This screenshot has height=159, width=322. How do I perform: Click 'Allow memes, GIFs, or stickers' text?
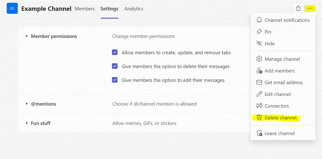coord(144,123)
